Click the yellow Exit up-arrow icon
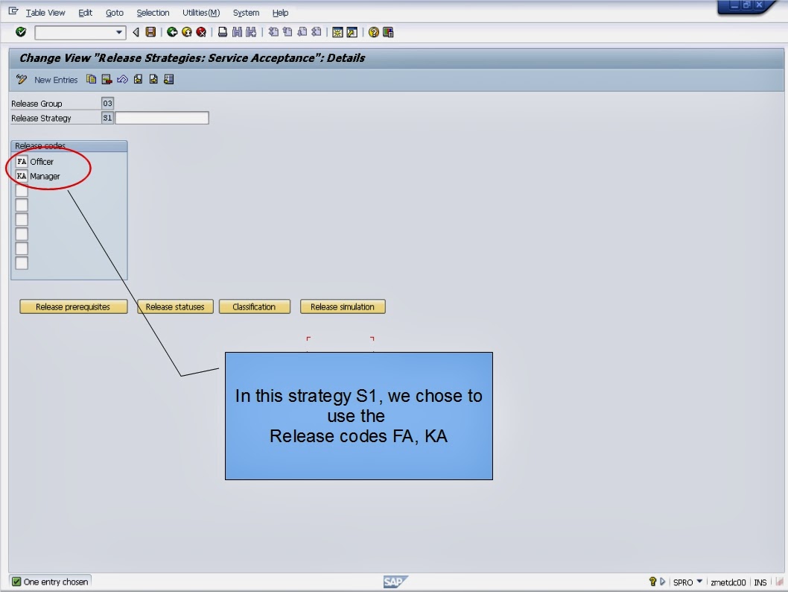The width and height of the screenshot is (788, 592). [186, 32]
